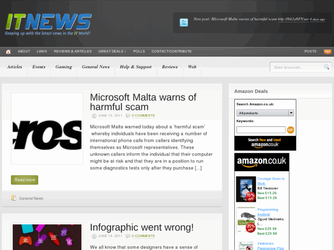Click the bit.ly link in tweet
The image size is (334, 250).
(293, 19)
